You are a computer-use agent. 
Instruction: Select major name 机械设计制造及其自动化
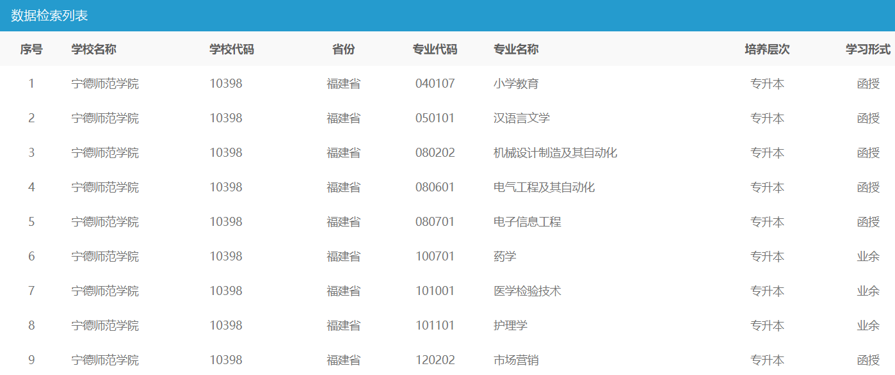coord(555,153)
